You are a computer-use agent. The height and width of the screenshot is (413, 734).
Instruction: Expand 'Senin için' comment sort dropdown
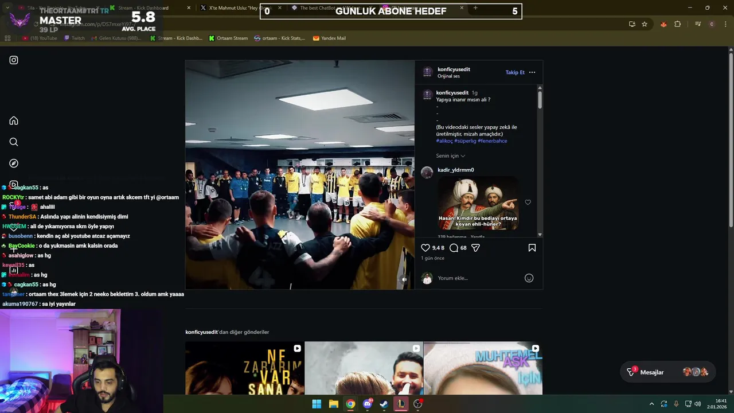click(451, 156)
